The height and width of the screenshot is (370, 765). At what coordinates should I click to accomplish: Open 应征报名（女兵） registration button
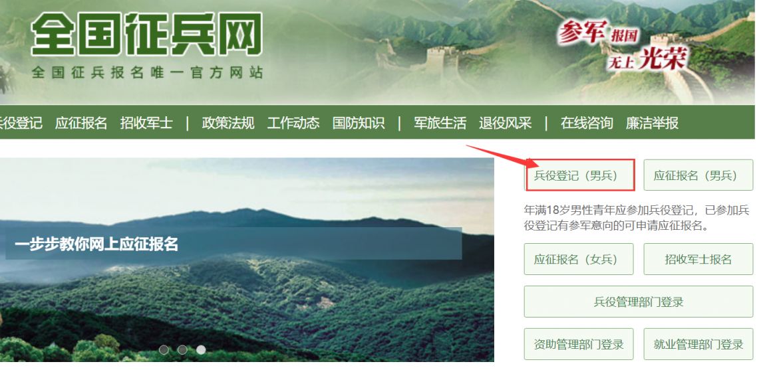(579, 259)
